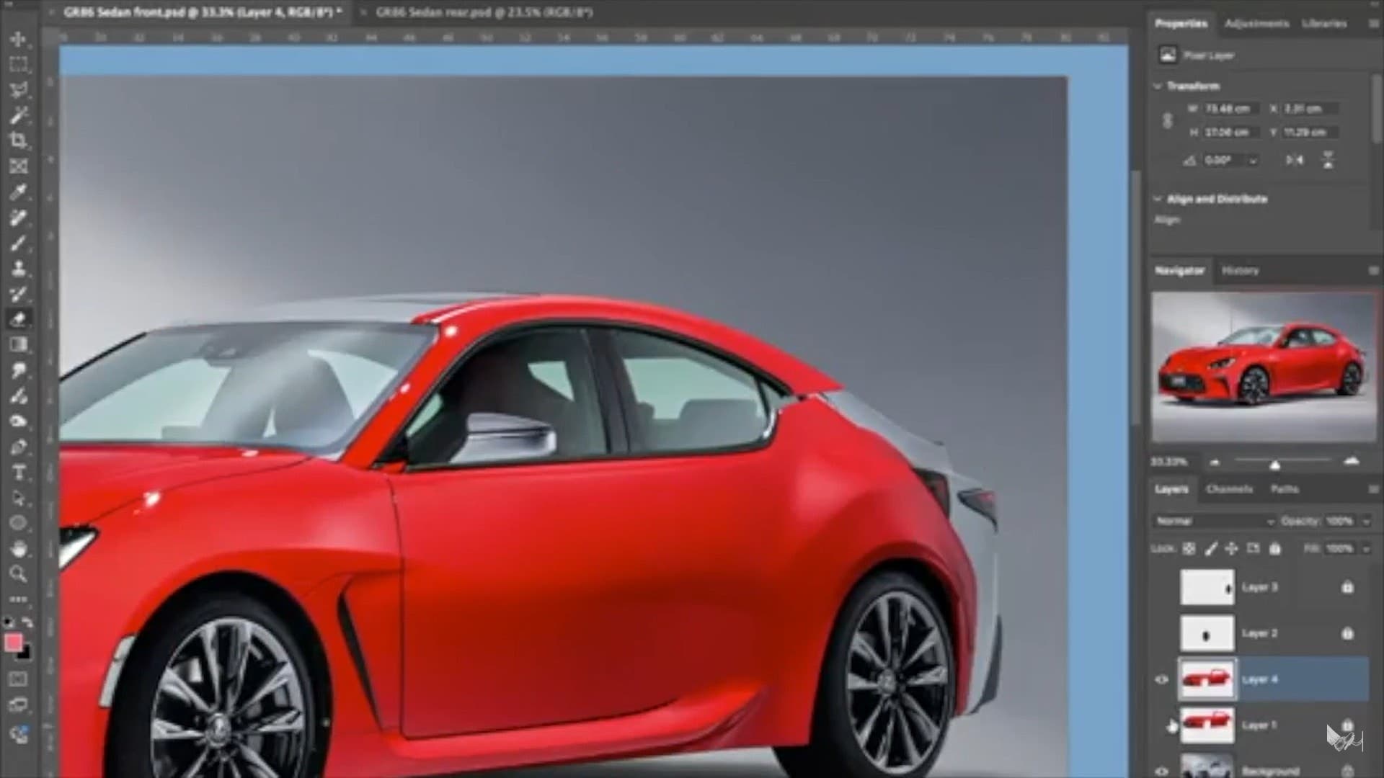
Task: Select the Clone Stamp tool
Action: [19, 268]
